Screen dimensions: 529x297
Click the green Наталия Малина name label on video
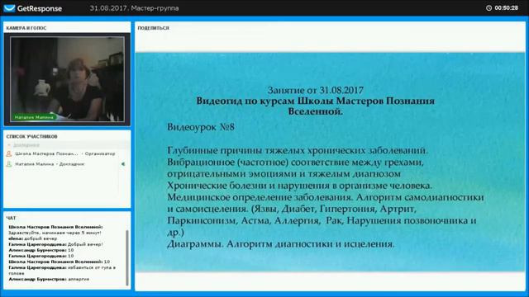coord(34,117)
